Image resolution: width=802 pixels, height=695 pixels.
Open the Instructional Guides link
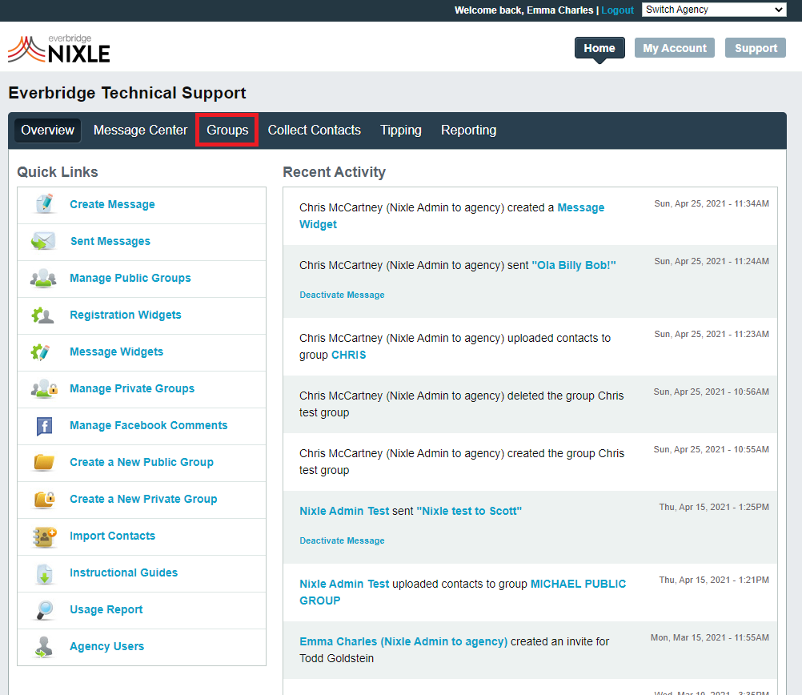[123, 572]
